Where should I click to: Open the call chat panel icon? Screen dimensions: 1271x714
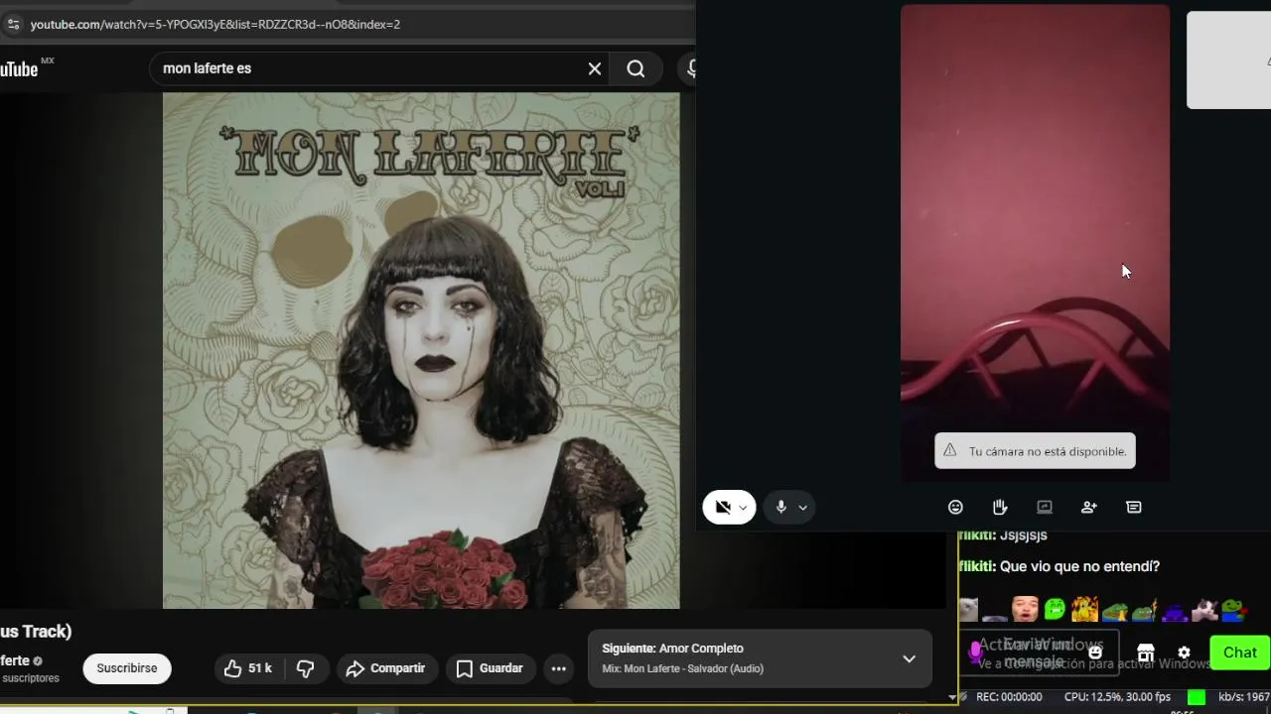(x=1134, y=507)
